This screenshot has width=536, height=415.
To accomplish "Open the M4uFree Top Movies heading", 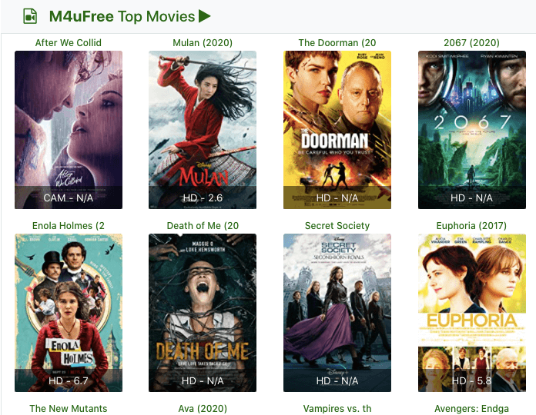I will tap(122, 16).
